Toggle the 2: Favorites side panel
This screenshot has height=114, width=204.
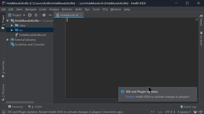coord(3,69)
